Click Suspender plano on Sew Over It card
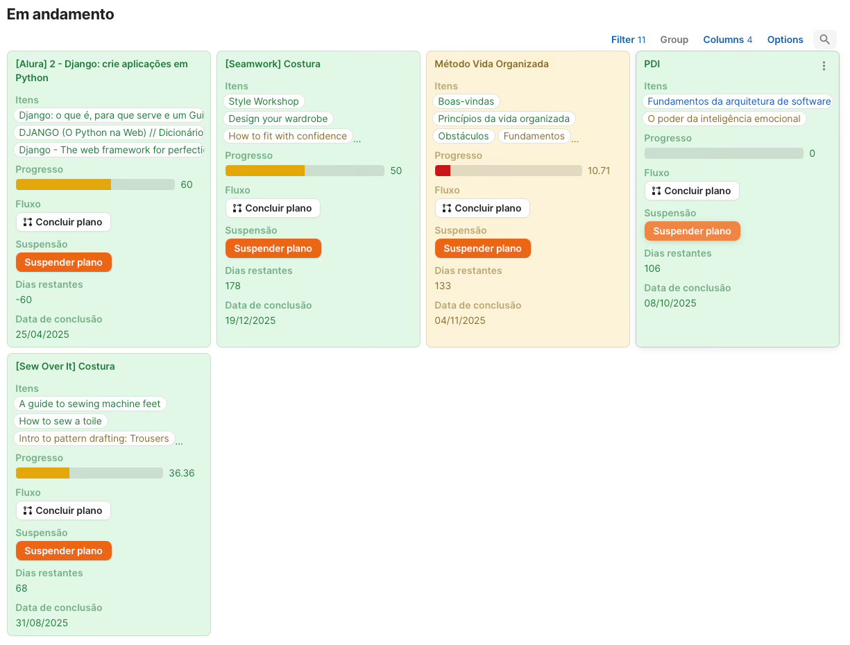 [x=63, y=551]
